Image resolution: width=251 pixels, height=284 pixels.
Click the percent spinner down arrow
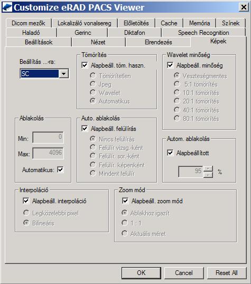pyautogui.click(x=208, y=175)
